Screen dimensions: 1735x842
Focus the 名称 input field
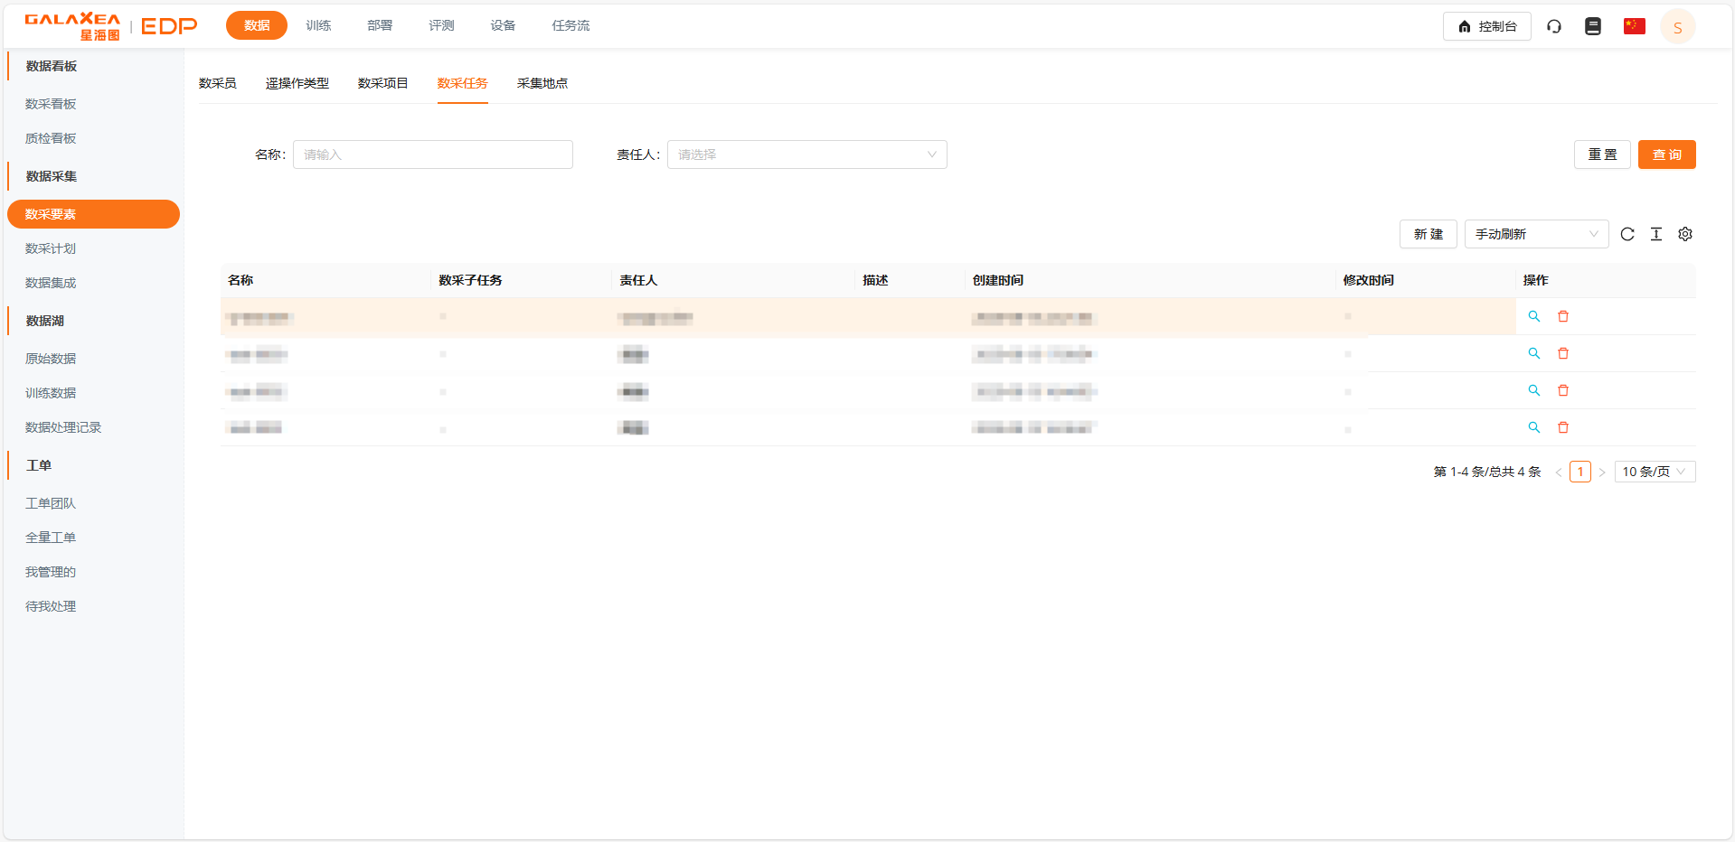[432, 154]
